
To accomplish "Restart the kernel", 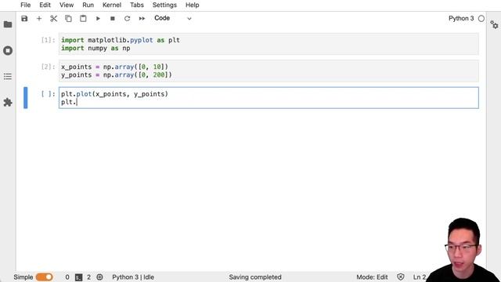I will [127, 19].
